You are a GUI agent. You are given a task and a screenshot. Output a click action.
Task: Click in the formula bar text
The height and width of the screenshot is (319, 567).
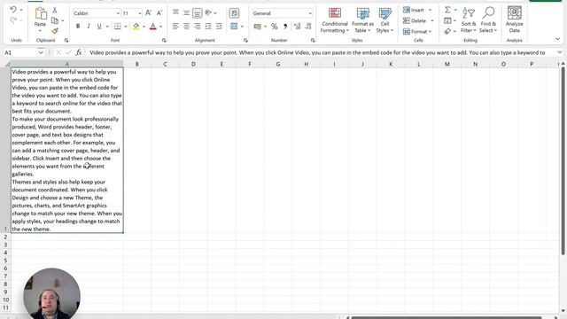(317, 53)
